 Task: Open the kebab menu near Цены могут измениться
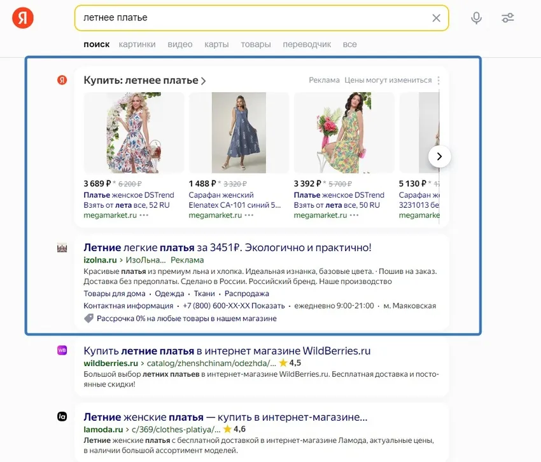(x=439, y=80)
